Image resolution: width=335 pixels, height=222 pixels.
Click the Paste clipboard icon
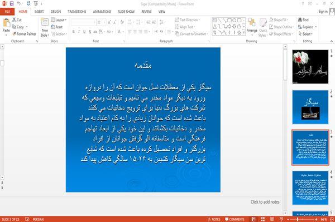6,23
